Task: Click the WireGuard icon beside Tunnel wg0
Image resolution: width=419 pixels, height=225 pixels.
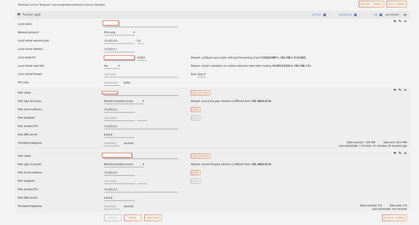Action: point(19,14)
